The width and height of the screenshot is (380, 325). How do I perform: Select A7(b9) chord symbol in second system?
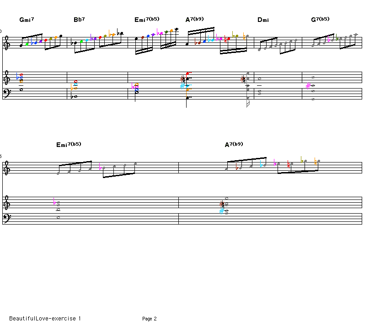pos(234,145)
